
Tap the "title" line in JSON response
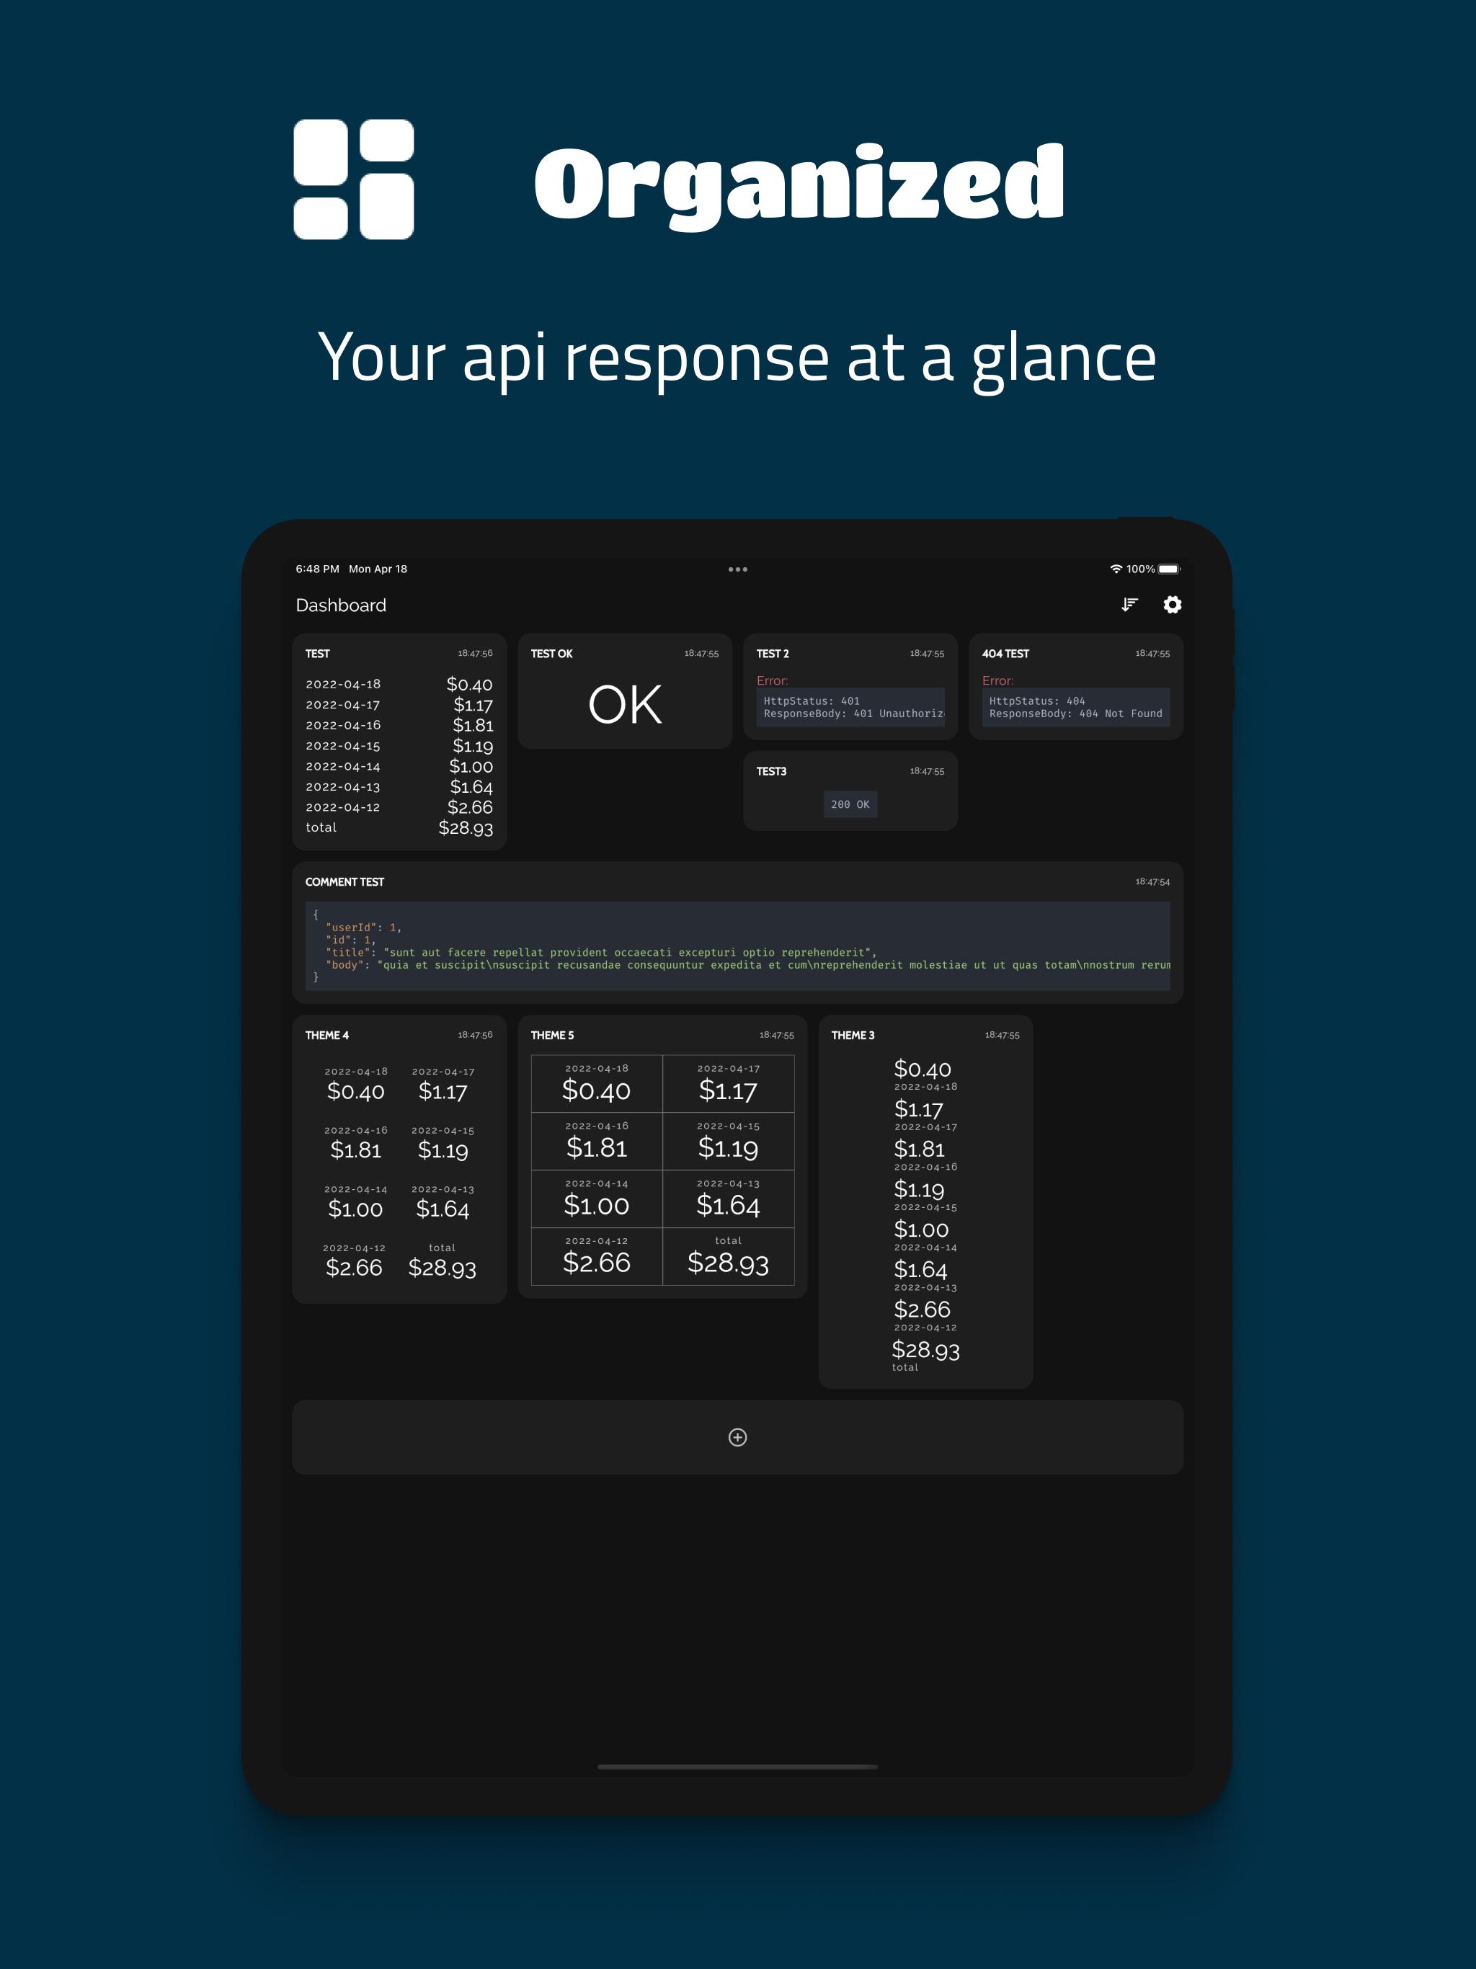[x=601, y=951]
